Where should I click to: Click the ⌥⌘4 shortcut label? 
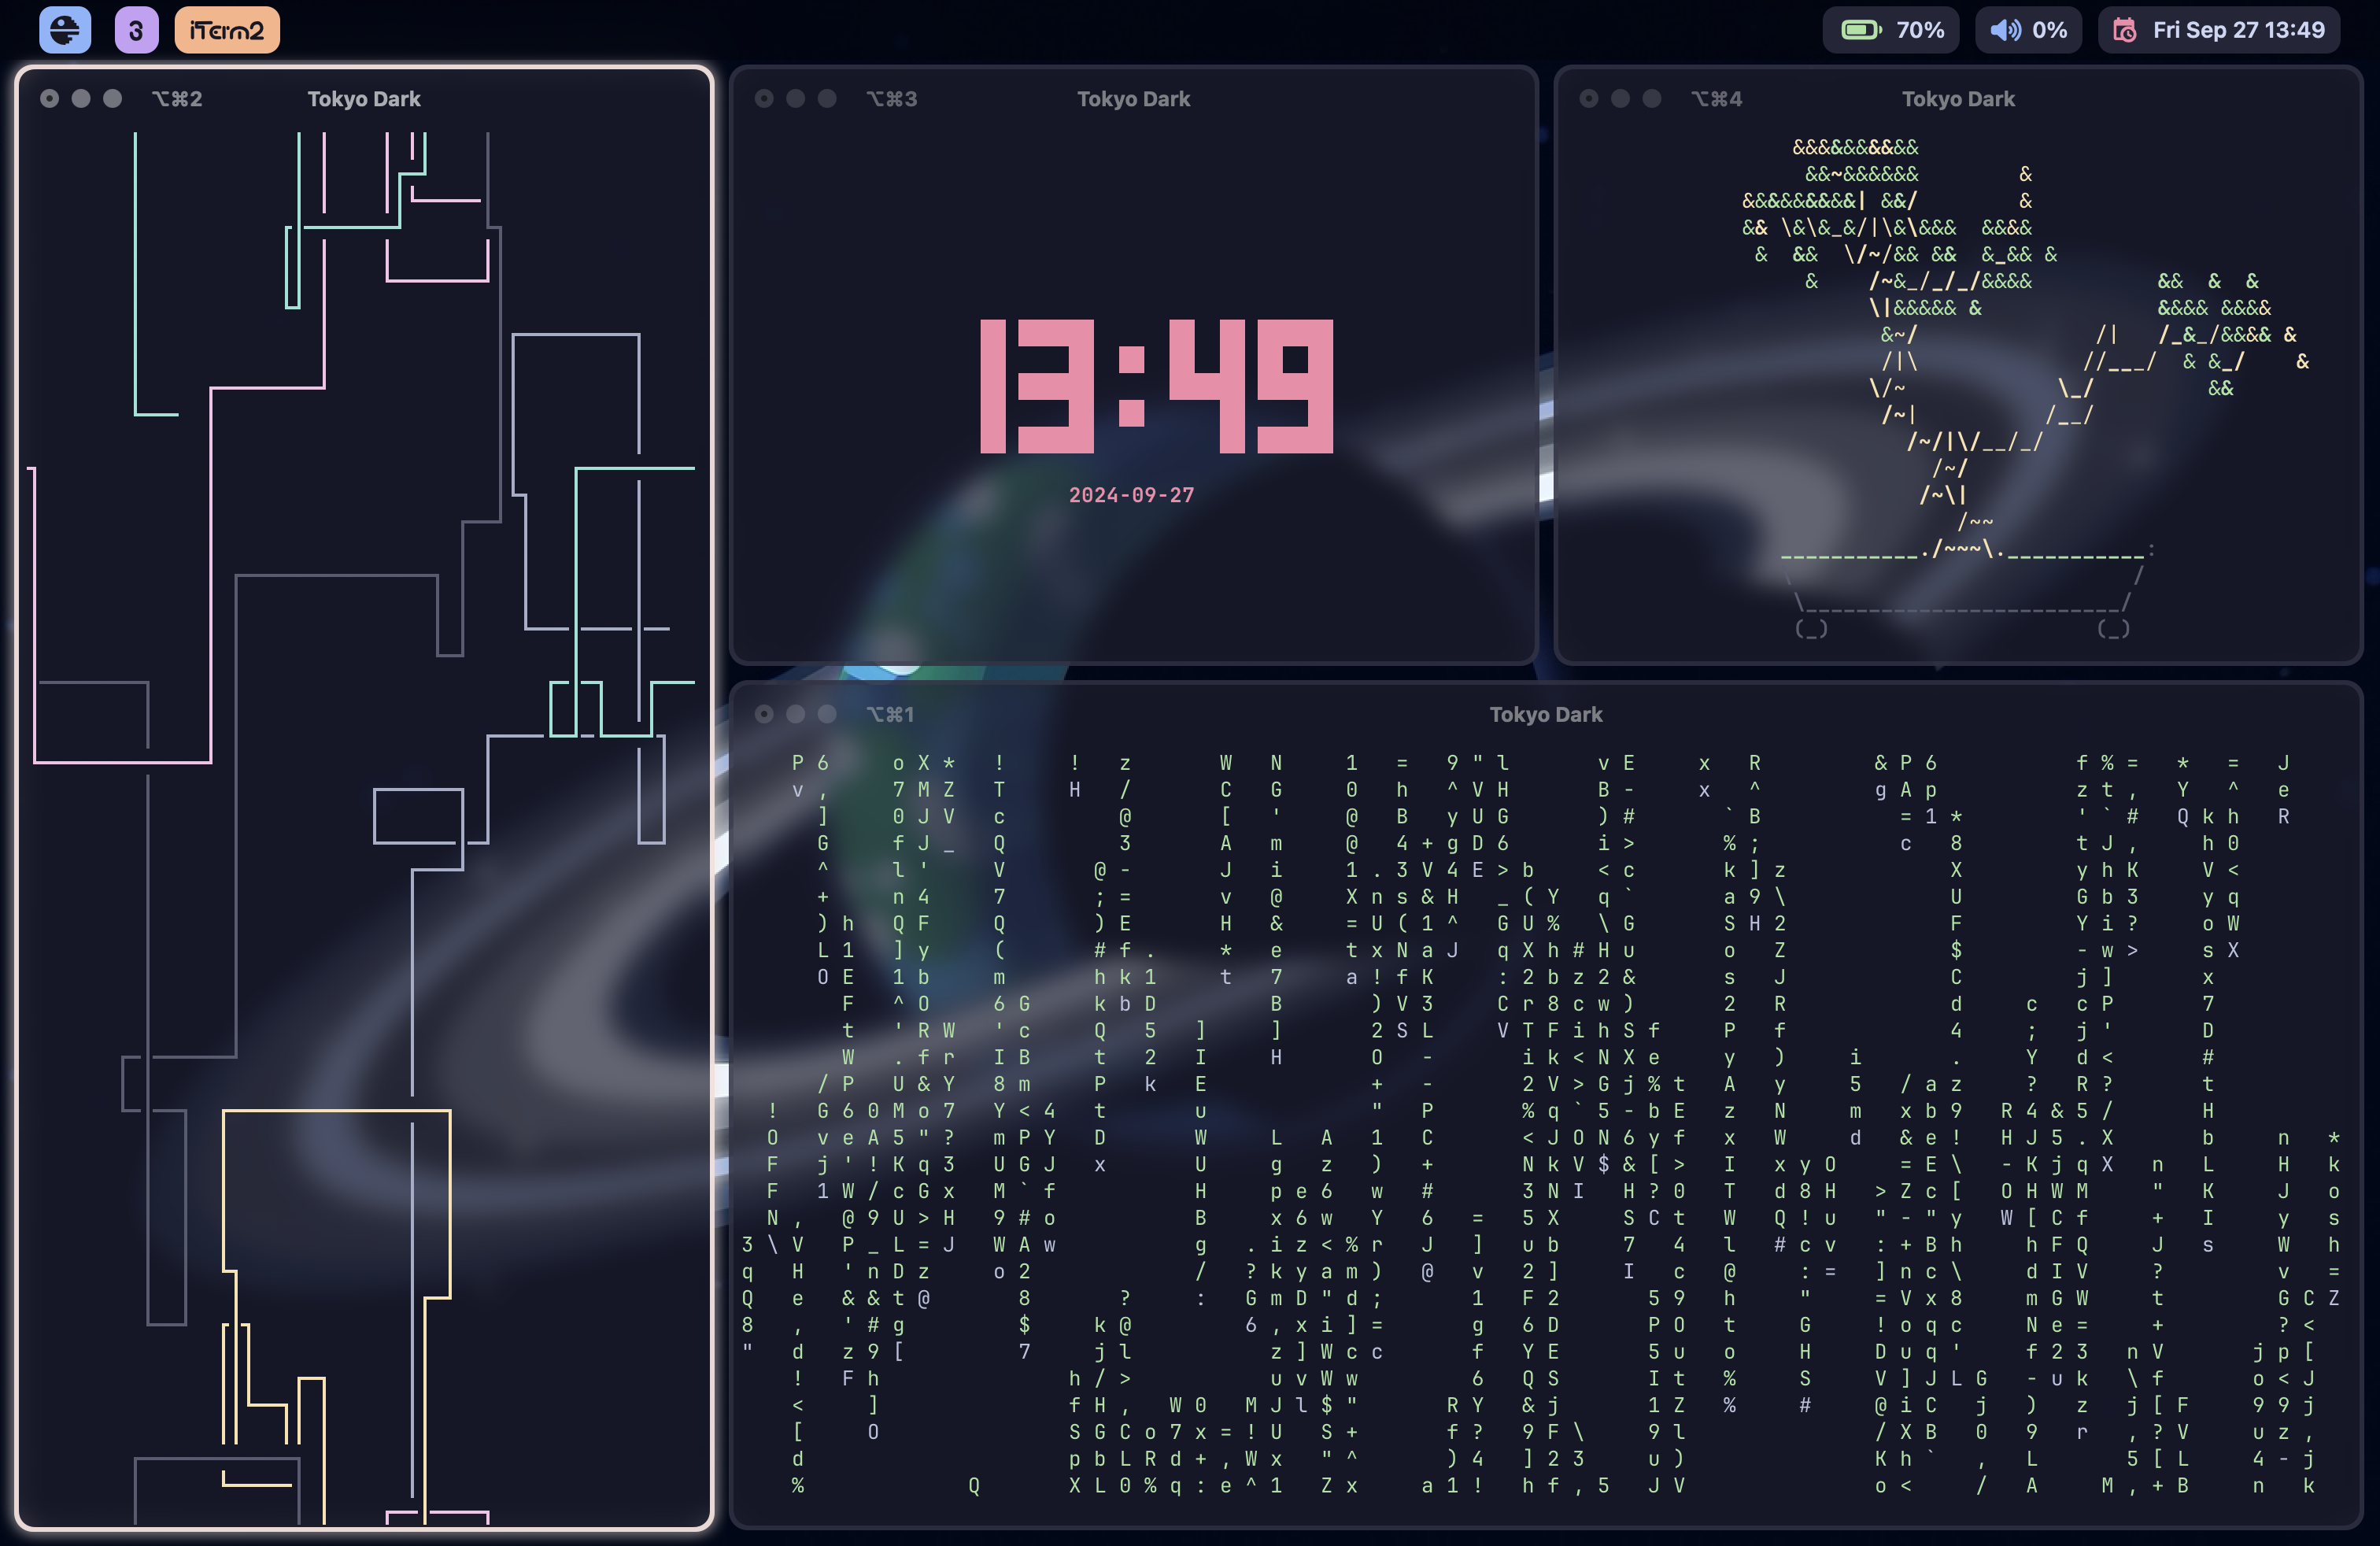click(1717, 99)
